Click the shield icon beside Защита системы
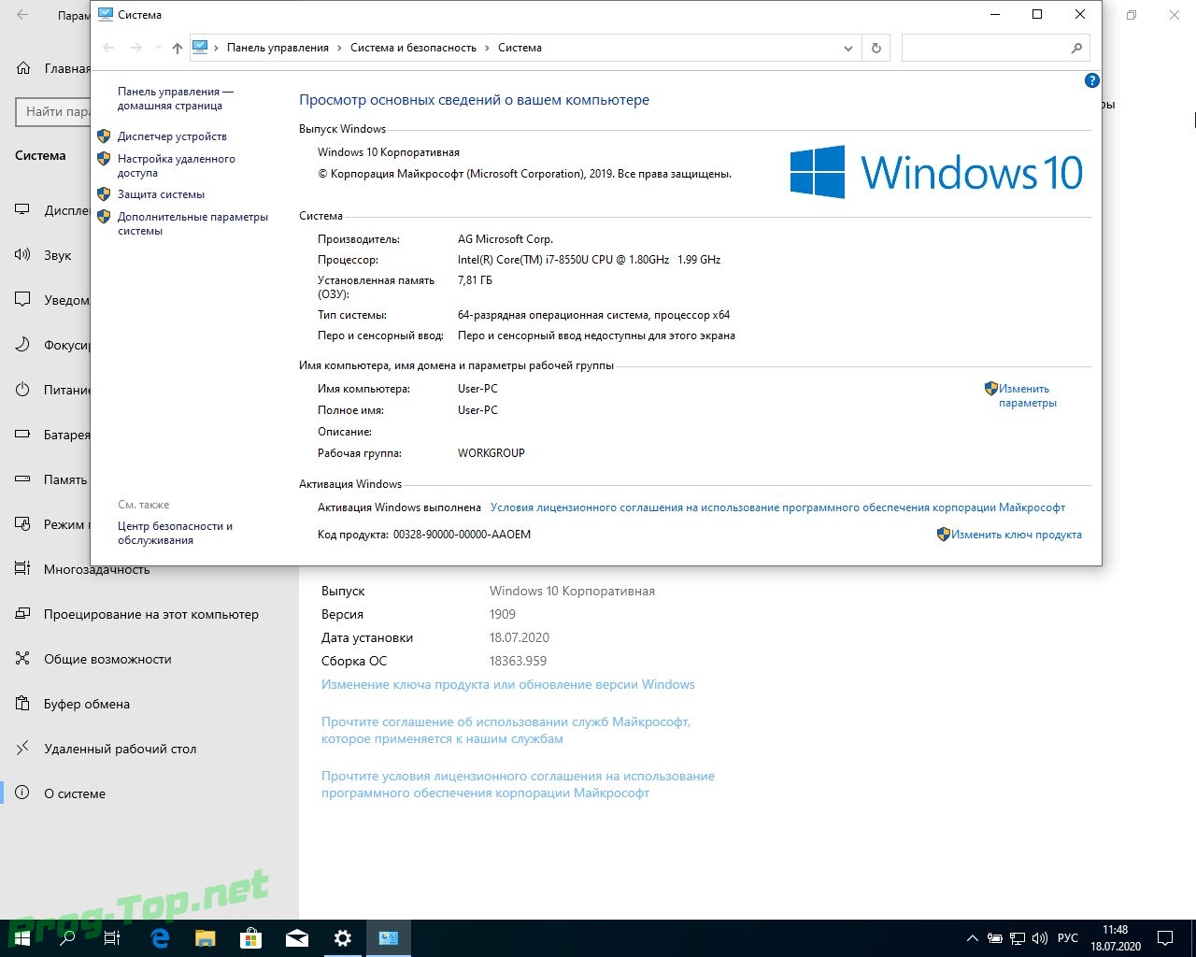 [x=104, y=194]
